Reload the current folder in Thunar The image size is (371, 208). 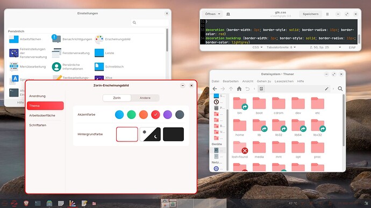coord(247,88)
